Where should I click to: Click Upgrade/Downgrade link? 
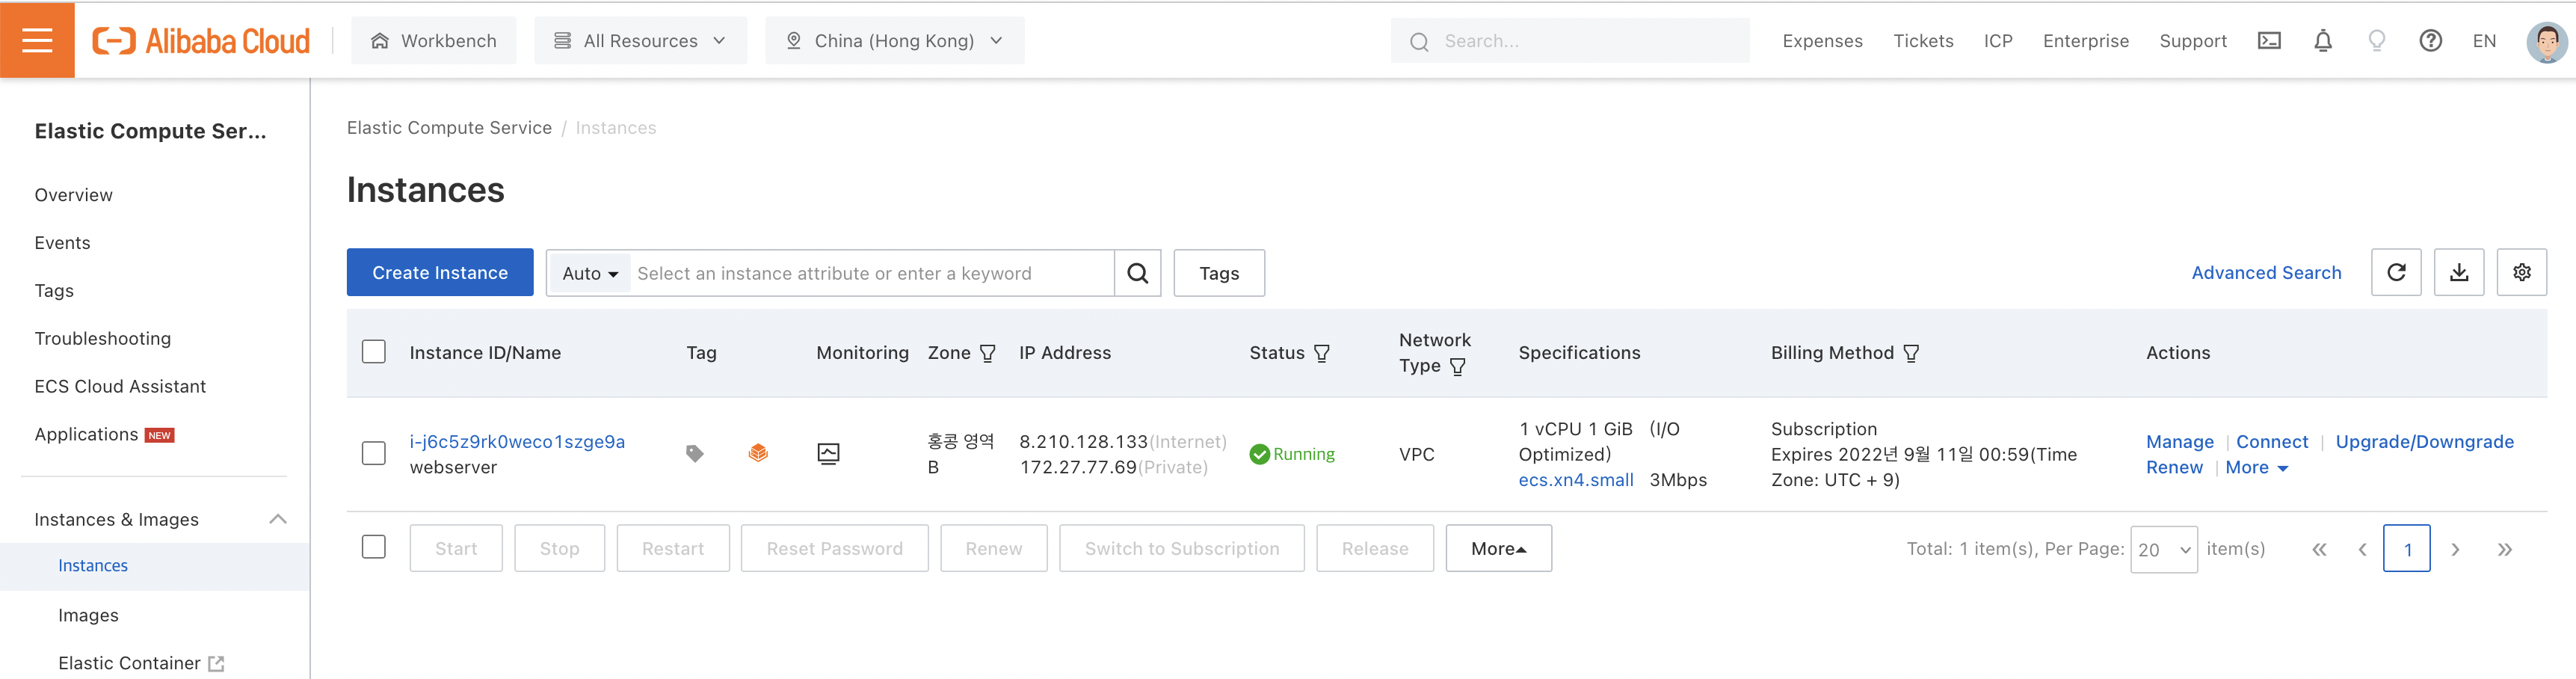coord(2424,442)
